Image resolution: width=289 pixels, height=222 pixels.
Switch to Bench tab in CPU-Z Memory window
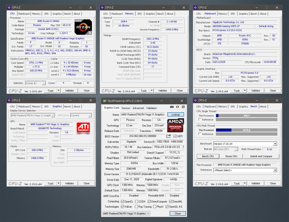(x=161, y=14)
